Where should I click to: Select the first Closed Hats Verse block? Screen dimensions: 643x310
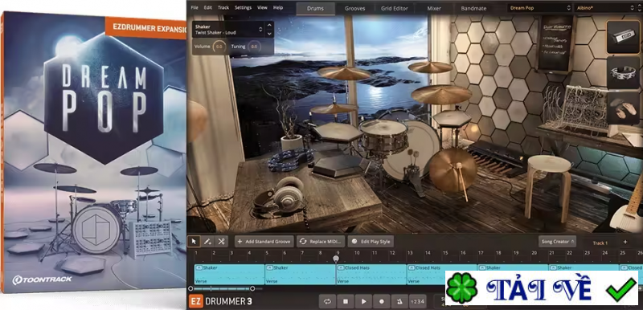tap(371, 275)
